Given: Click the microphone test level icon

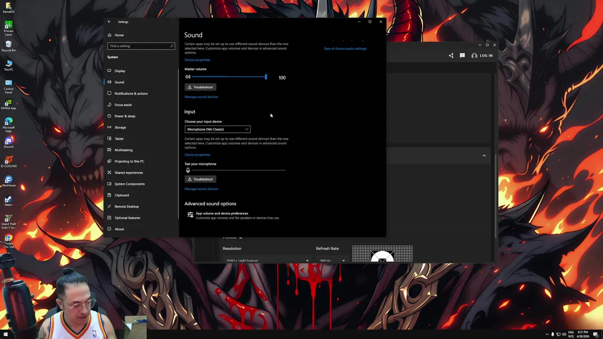Looking at the screenshot, I should (187, 170).
